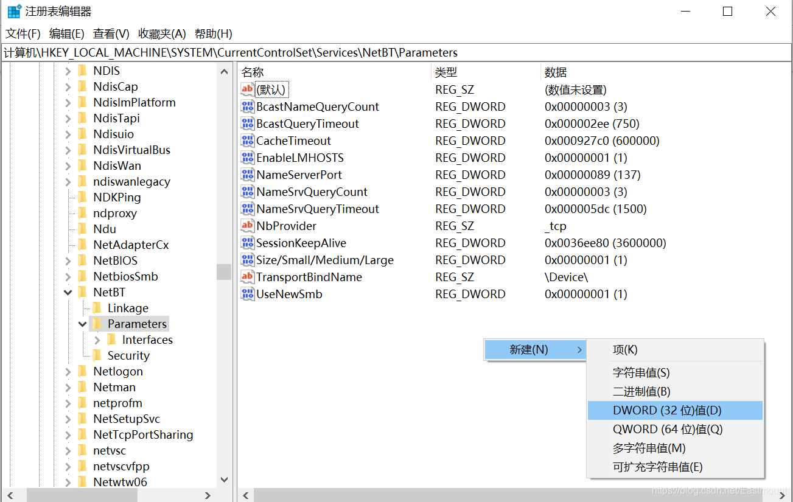Choose 字符串值(S) in the submenu
The width and height of the screenshot is (793, 502).
click(675, 373)
